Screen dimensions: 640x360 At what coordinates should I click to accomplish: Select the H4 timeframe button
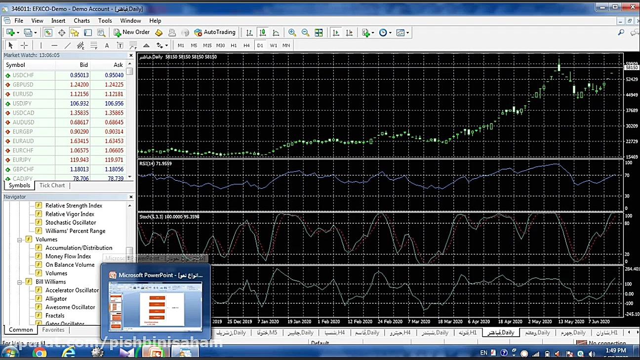point(246,45)
